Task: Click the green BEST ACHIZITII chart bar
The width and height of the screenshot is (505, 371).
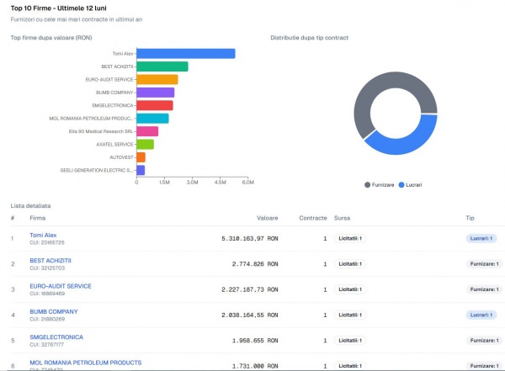Action: pos(162,66)
